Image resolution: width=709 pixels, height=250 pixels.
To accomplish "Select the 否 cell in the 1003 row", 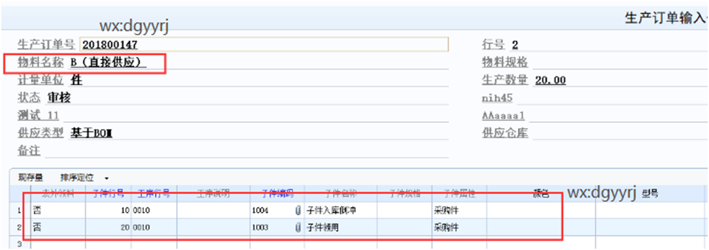I will pyautogui.click(x=58, y=228).
